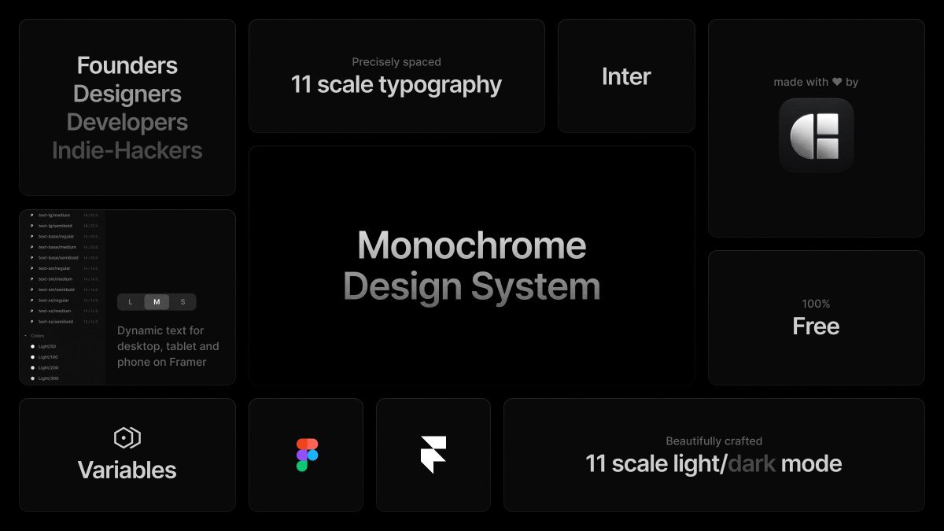This screenshot has height=531, width=944.
Task: Click the '11 scale typography' heading
Action: pos(396,84)
